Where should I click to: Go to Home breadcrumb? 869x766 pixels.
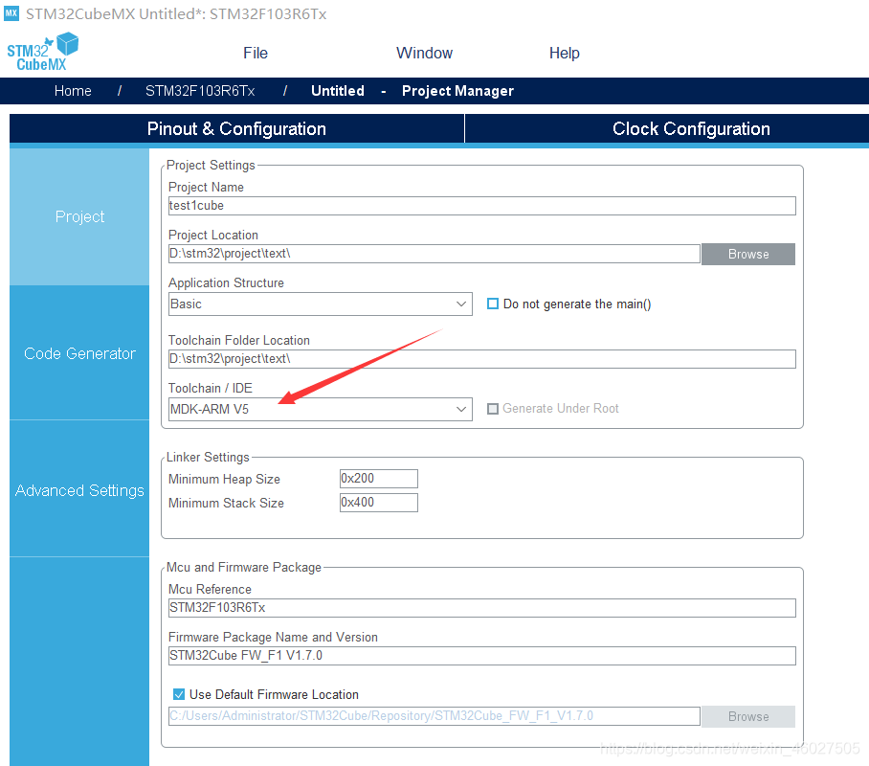click(73, 91)
